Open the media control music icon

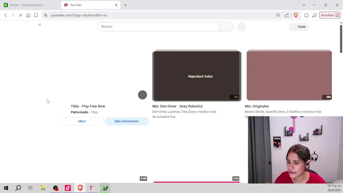pos(314,15)
